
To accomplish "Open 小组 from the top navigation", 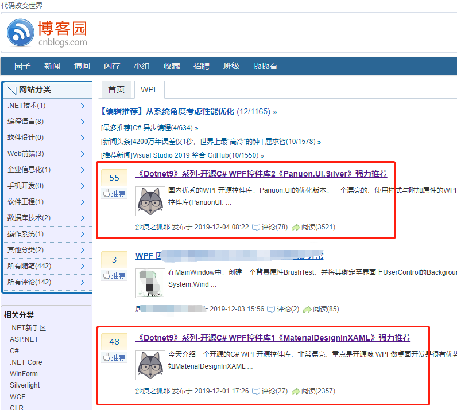I will [142, 66].
